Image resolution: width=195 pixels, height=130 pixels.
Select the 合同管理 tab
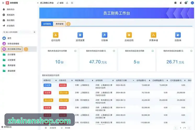pos(47,24)
